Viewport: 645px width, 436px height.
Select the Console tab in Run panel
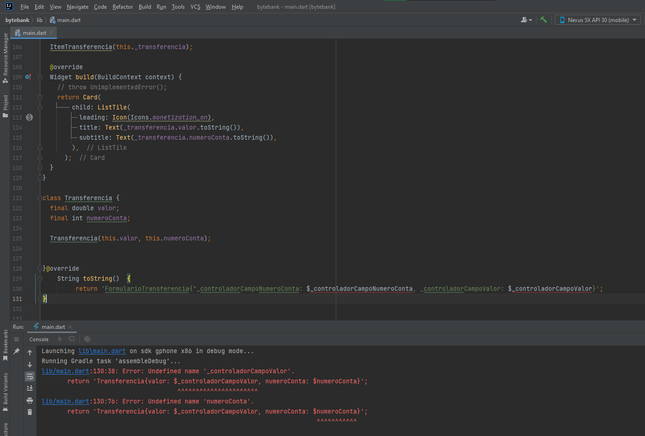[39, 339]
